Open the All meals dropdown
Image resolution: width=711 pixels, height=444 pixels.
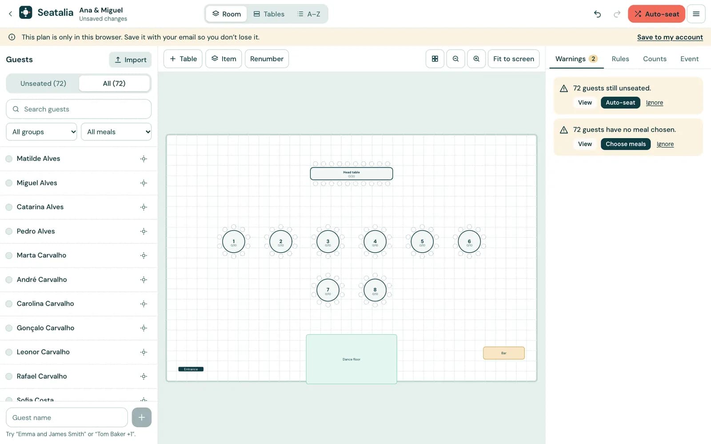(116, 132)
